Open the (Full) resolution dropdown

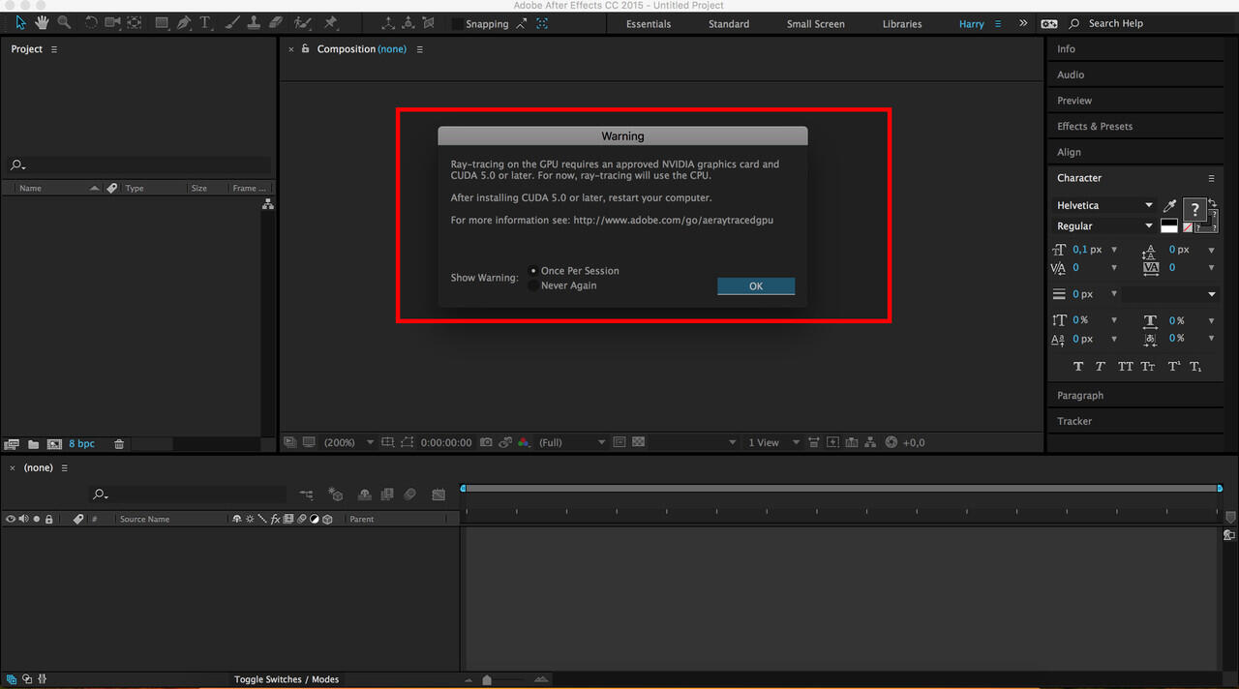(x=571, y=442)
